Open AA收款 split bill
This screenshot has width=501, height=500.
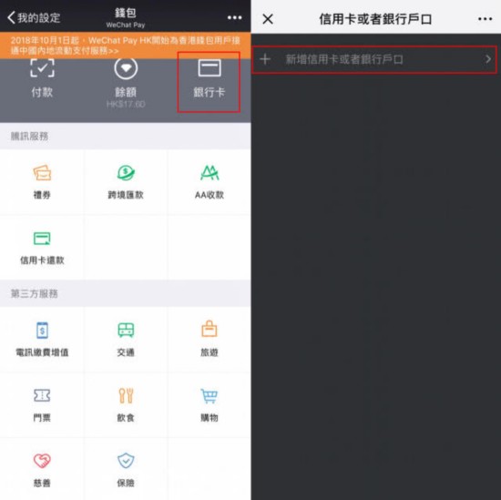click(210, 182)
